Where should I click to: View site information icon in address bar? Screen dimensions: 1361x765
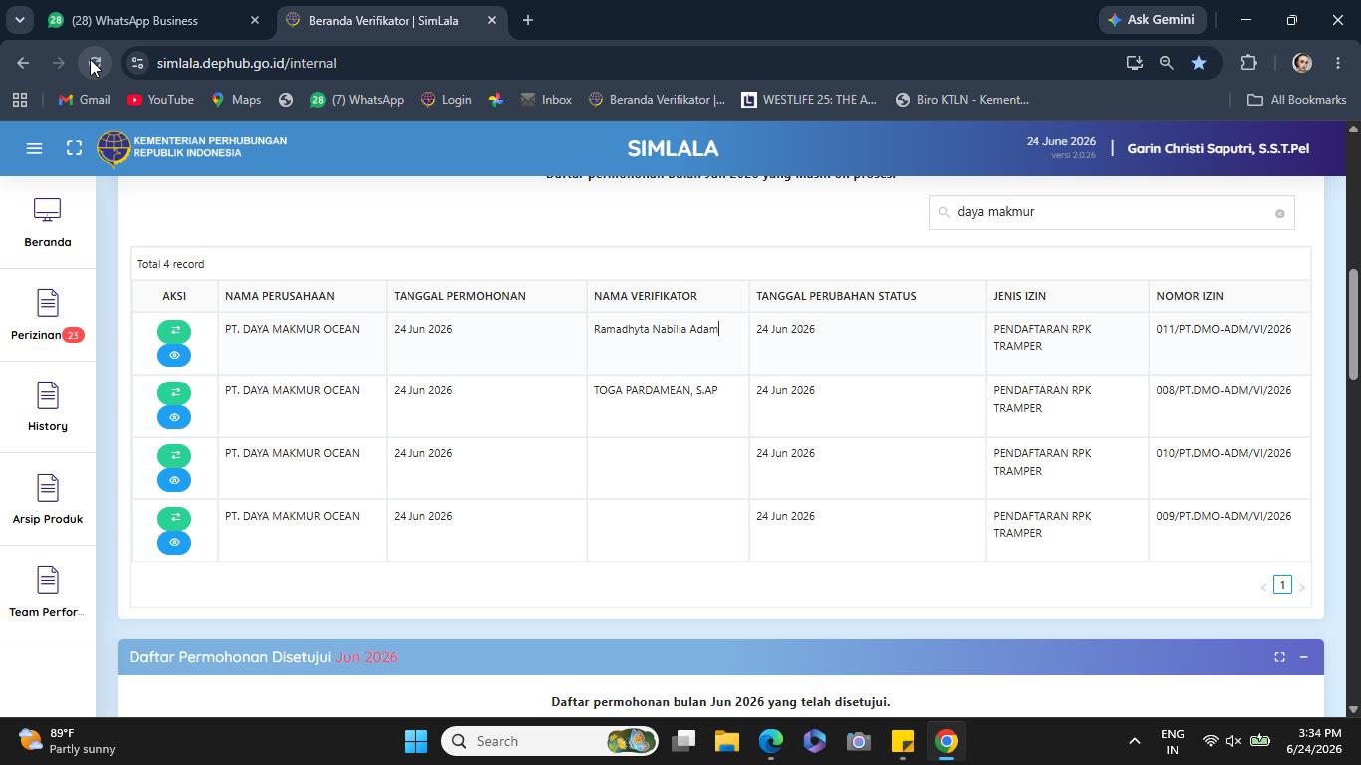click(137, 63)
